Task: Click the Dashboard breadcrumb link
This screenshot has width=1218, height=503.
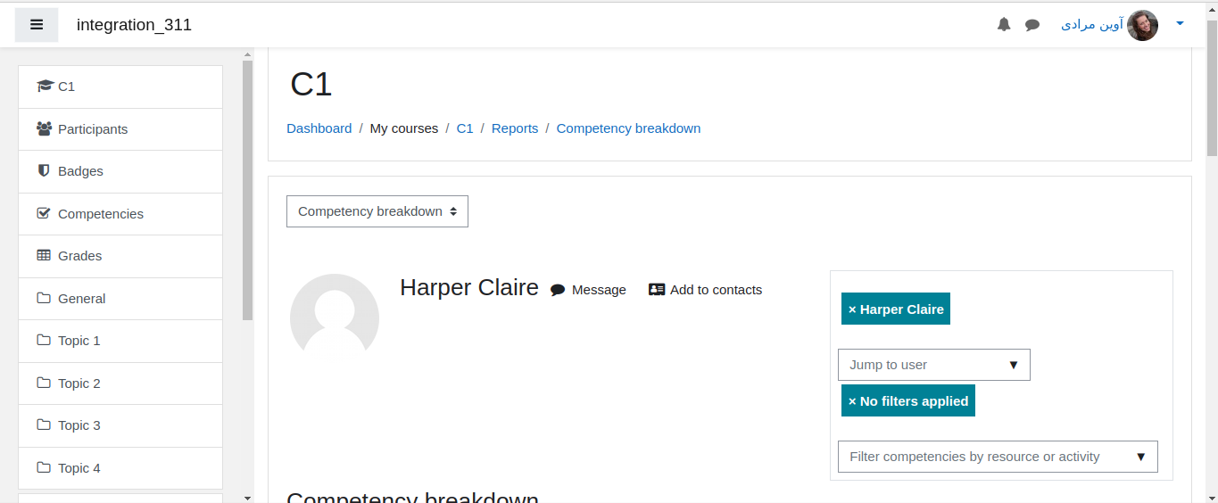Action: coord(319,128)
